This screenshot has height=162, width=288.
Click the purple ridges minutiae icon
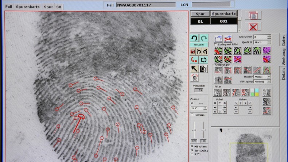coord(267,51)
